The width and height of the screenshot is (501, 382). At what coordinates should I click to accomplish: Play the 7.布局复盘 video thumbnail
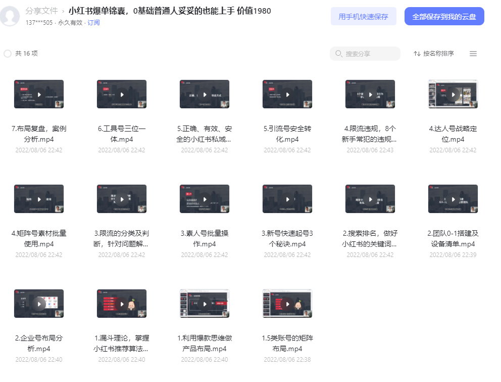pos(39,94)
